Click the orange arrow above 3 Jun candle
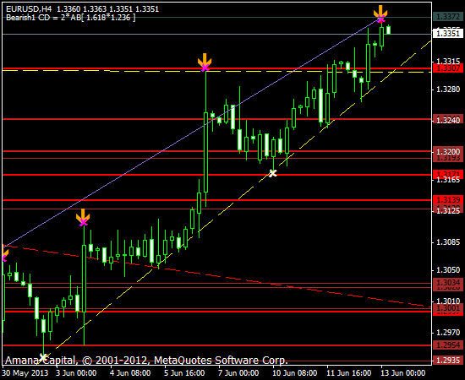The image size is (465, 380). 83,215
